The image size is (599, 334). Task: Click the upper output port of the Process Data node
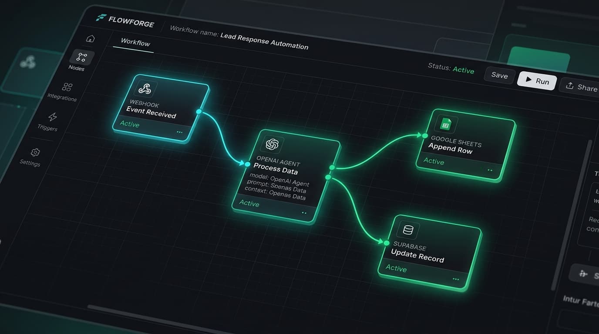pos(332,167)
